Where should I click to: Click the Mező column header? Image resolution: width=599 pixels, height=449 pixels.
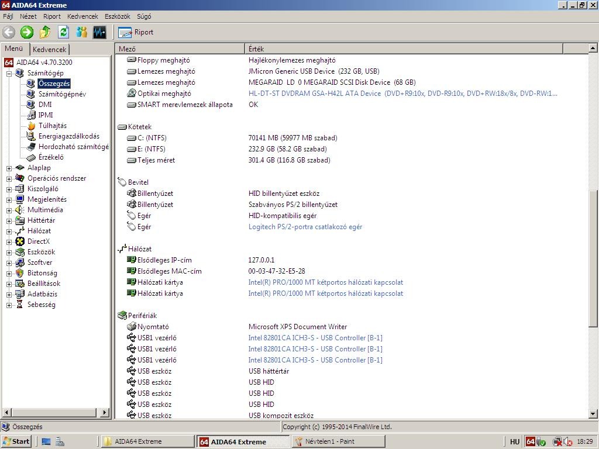180,49
